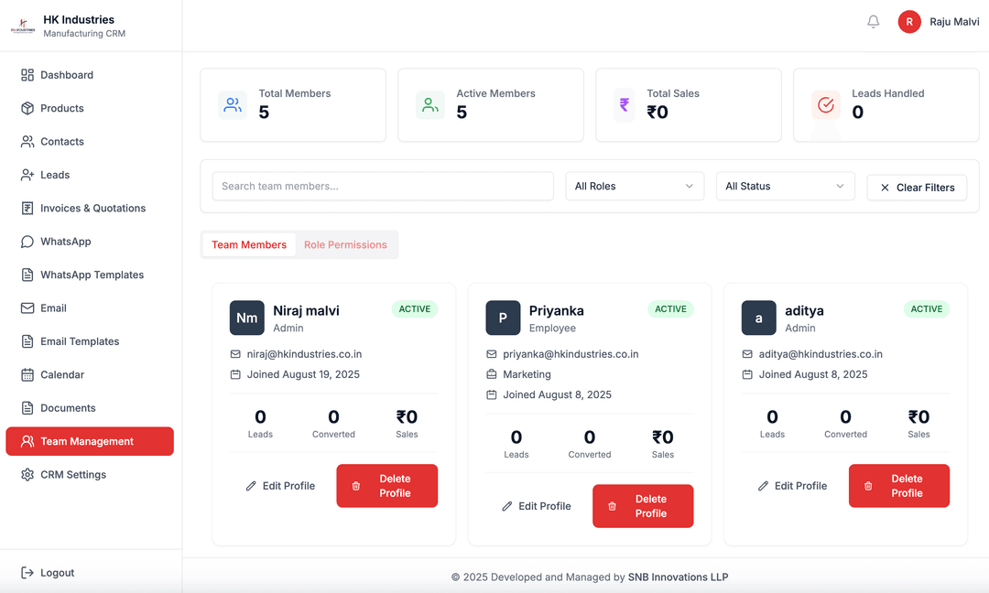Click the Calendar icon in sidebar
989x593 pixels.
pos(27,375)
